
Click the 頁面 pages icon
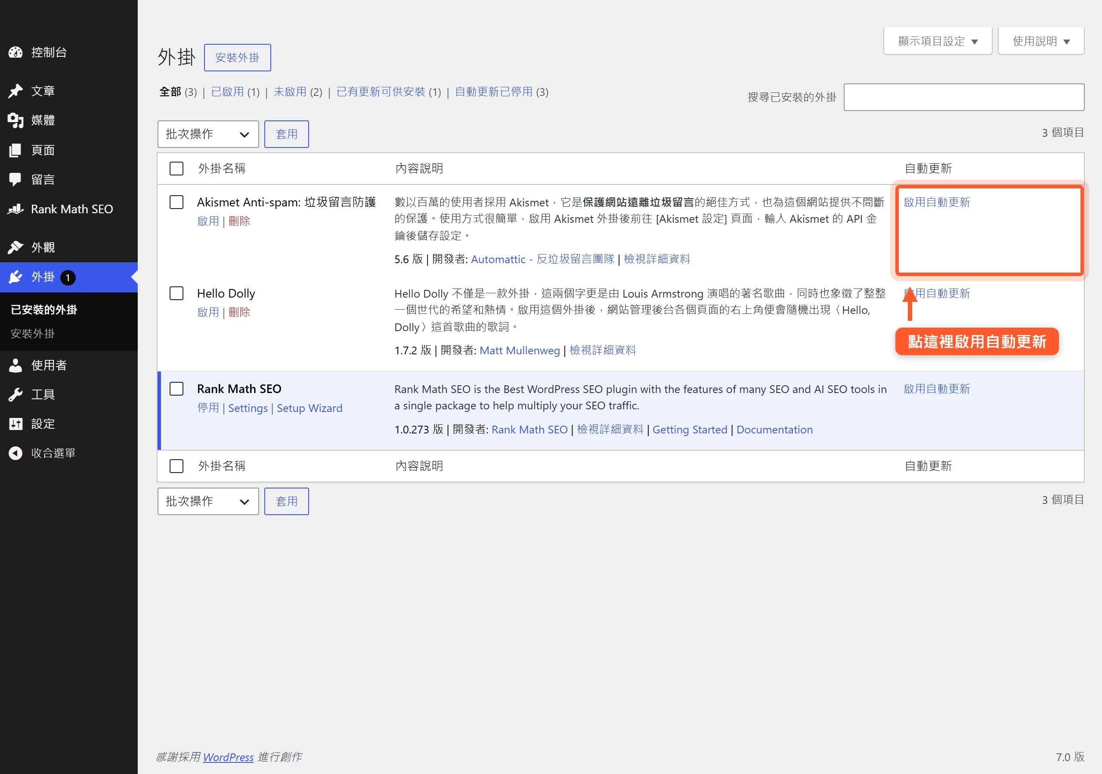[x=15, y=150]
